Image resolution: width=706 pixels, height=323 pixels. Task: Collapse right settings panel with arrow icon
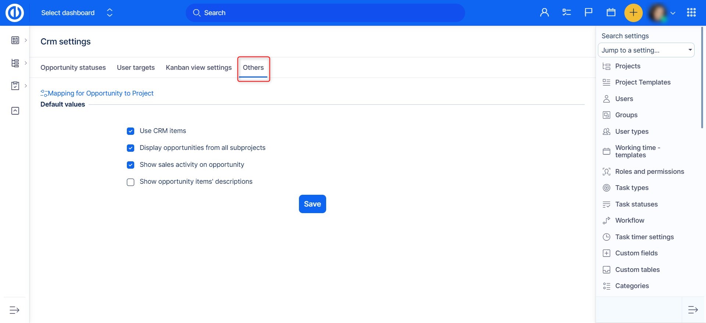point(693,310)
